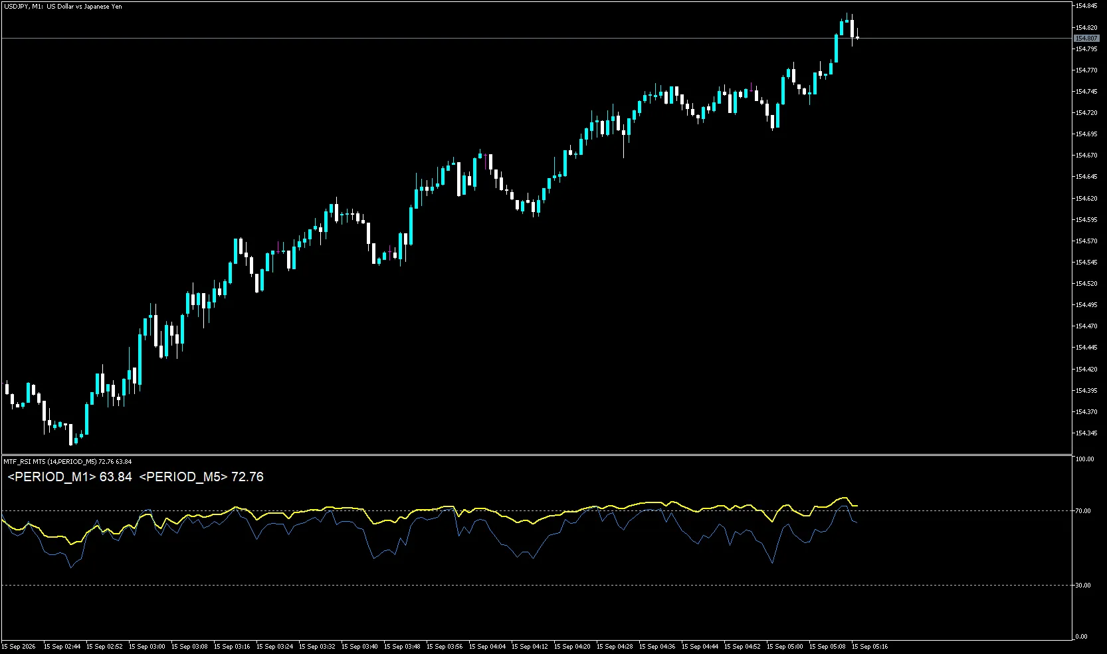Image resolution: width=1107 pixels, height=654 pixels.
Task: Click the 15 Sep 03:16 time label
Action: click(232, 647)
